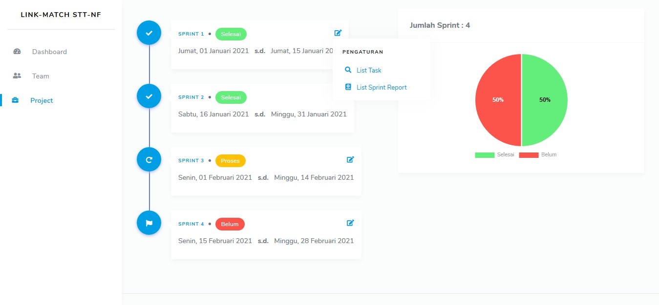Viewport: 659px width, 305px height.
Task: Click the Dashboard gauge icon in sidebar
Action: click(17, 52)
